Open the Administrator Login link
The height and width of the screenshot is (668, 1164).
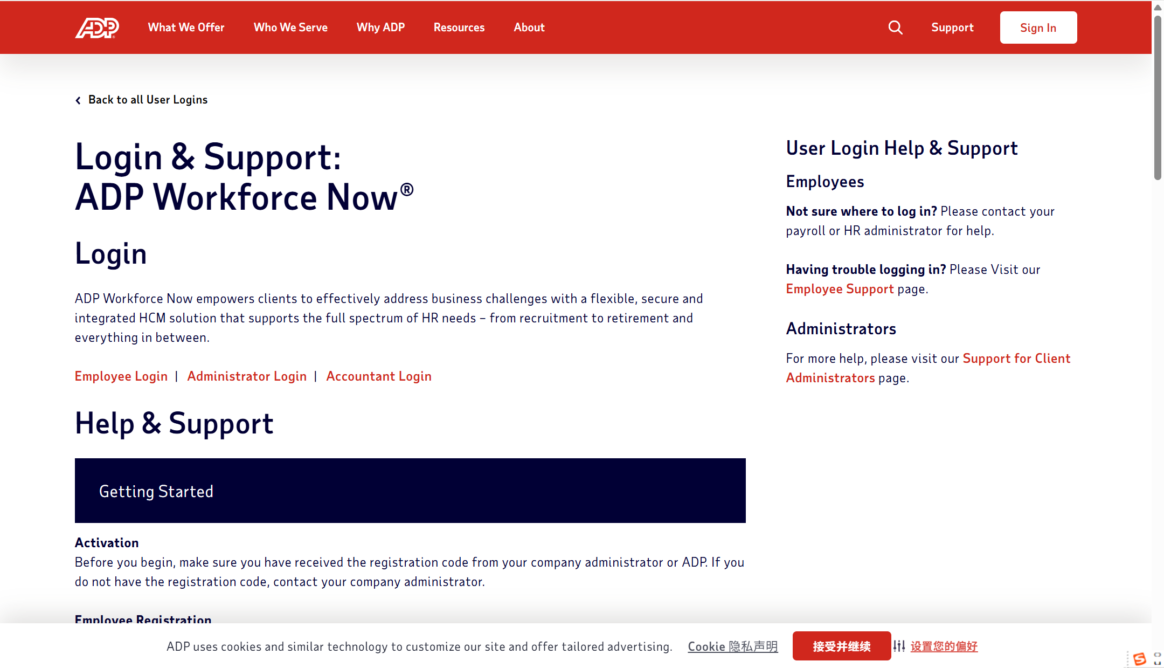point(247,376)
